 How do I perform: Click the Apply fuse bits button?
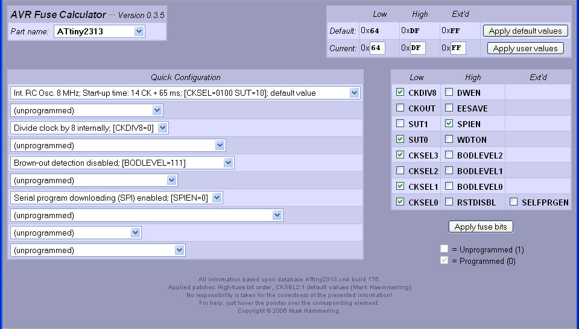(x=481, y=227)
